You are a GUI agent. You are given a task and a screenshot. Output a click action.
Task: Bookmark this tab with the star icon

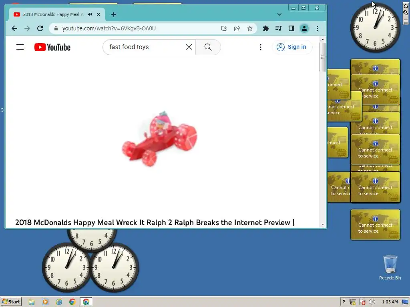tap(250, 28)
